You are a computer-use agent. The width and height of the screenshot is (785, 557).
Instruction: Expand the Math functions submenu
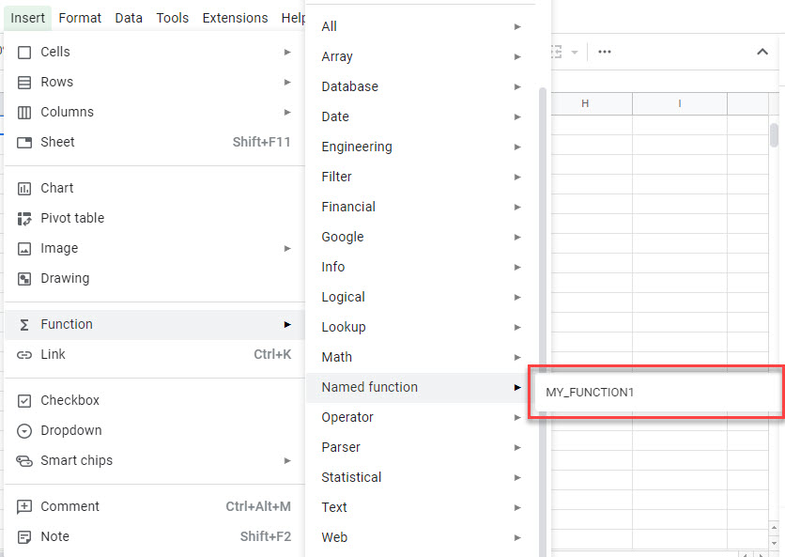[x=336, y=357]
